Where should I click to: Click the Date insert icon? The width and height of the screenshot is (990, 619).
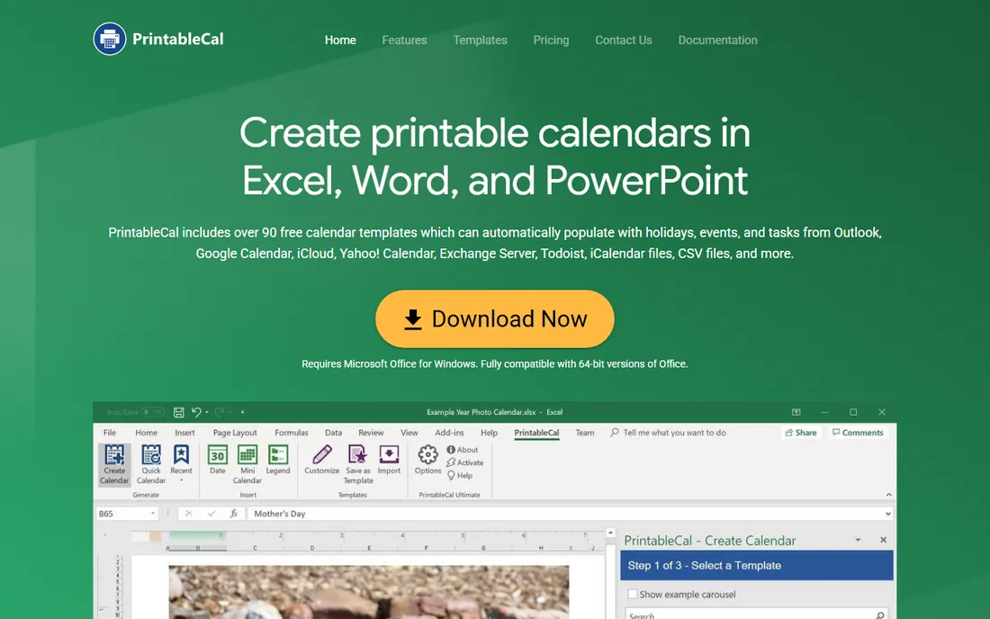coord(217,460)
